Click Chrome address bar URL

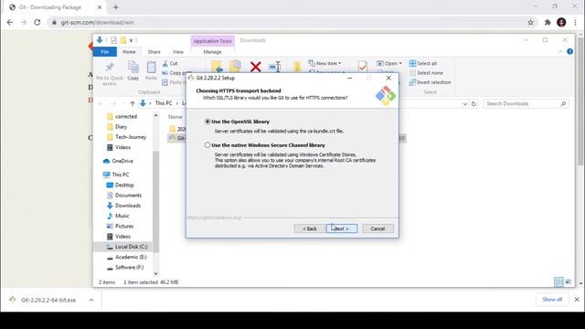pos(98,22)
